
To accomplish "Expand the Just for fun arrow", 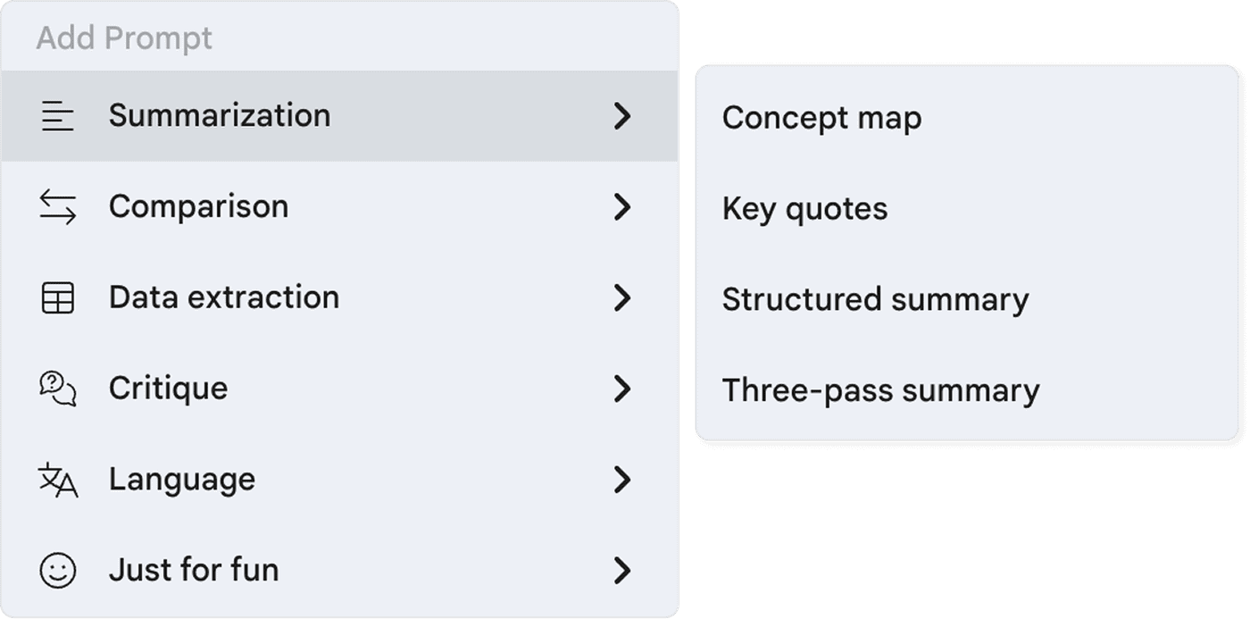I will (x=622, y=570).
